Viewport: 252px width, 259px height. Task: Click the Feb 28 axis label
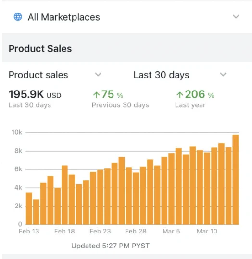[136, 231]
